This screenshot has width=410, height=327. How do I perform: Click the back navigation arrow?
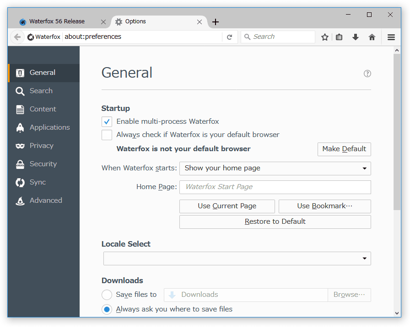click(17, 37)
